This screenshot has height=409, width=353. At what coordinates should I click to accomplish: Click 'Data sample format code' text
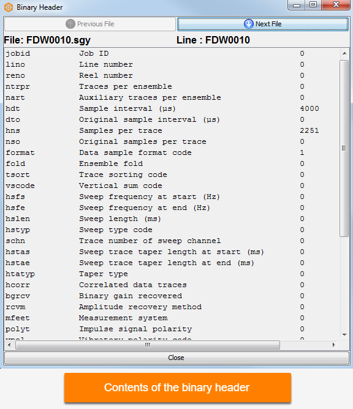pos(135,152)
